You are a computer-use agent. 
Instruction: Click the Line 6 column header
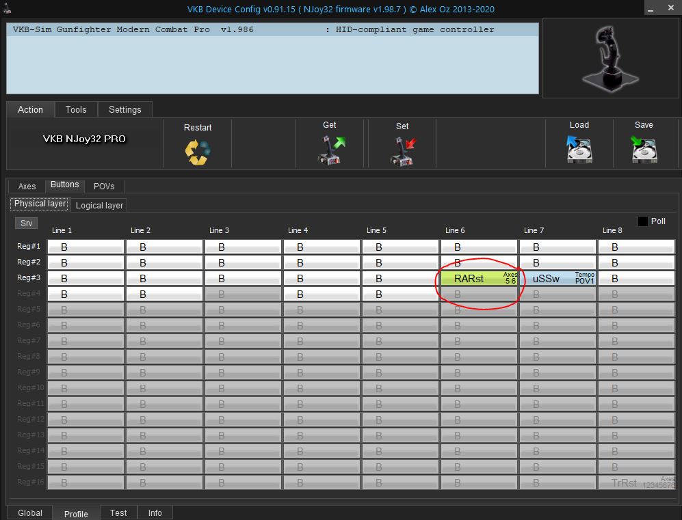tap(455, 230)
